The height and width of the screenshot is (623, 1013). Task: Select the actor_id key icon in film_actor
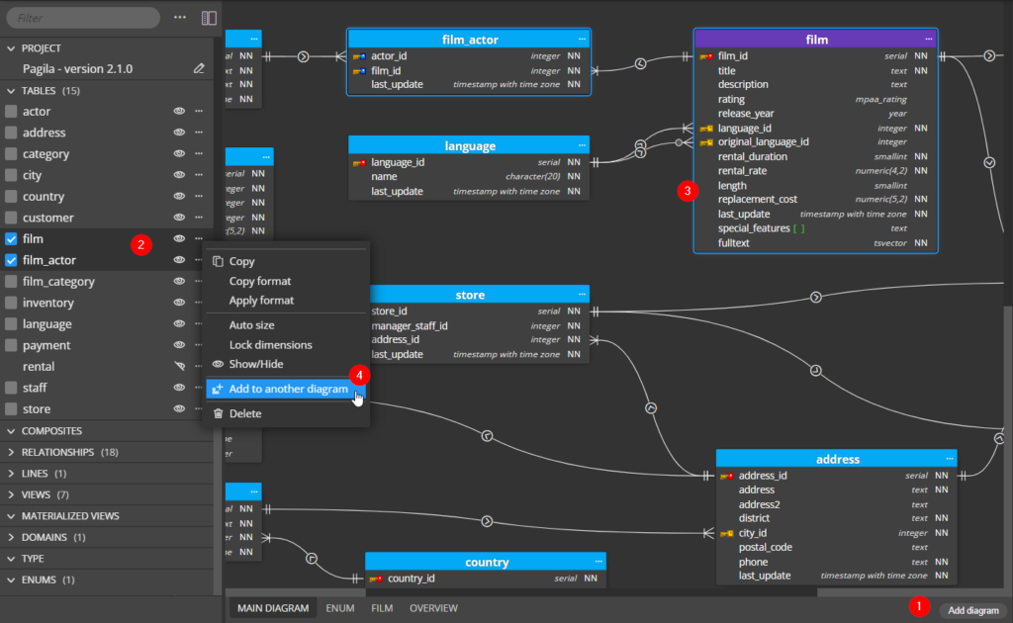click(359, 56)
